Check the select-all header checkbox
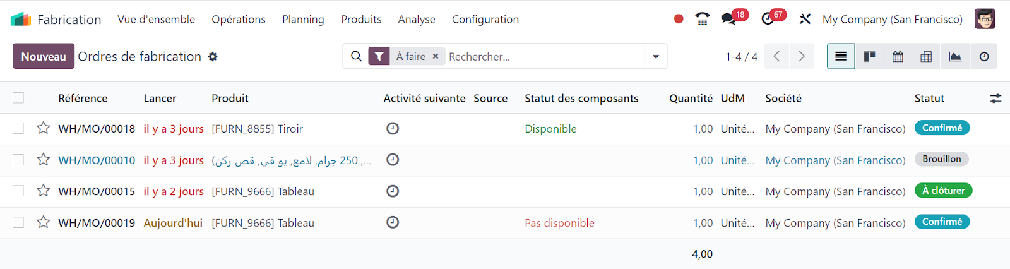Viewport: 1010px width, 269px height. tap(18, 98)
